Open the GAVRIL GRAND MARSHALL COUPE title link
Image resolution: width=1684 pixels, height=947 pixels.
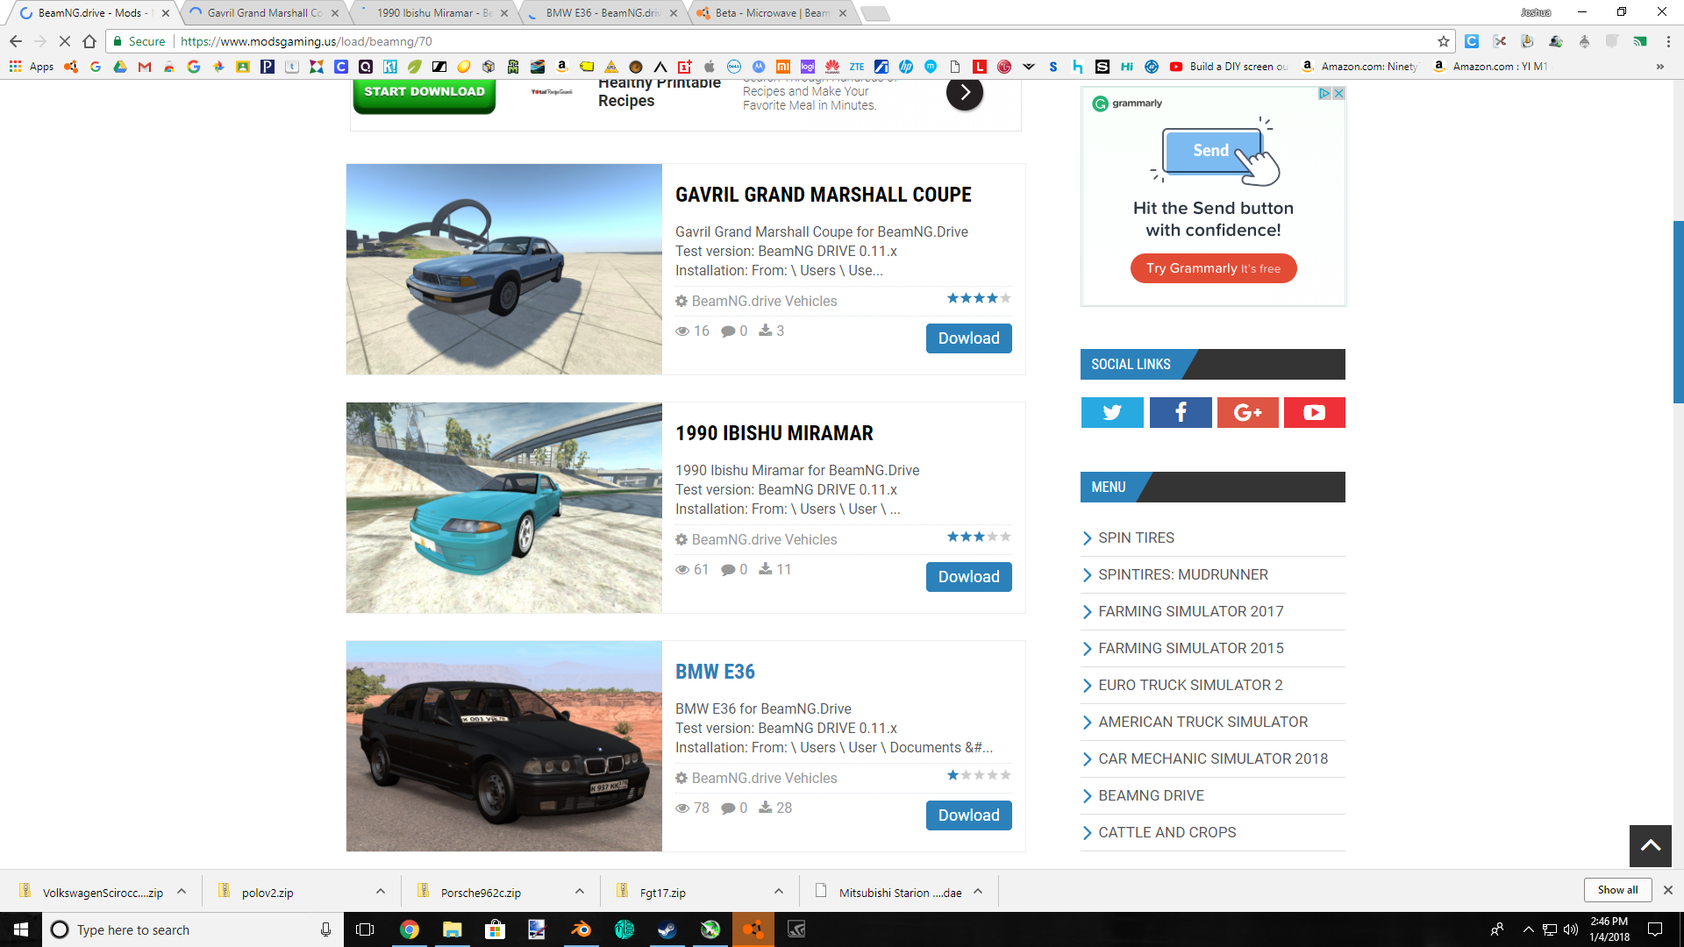click(x=823, y=195)
